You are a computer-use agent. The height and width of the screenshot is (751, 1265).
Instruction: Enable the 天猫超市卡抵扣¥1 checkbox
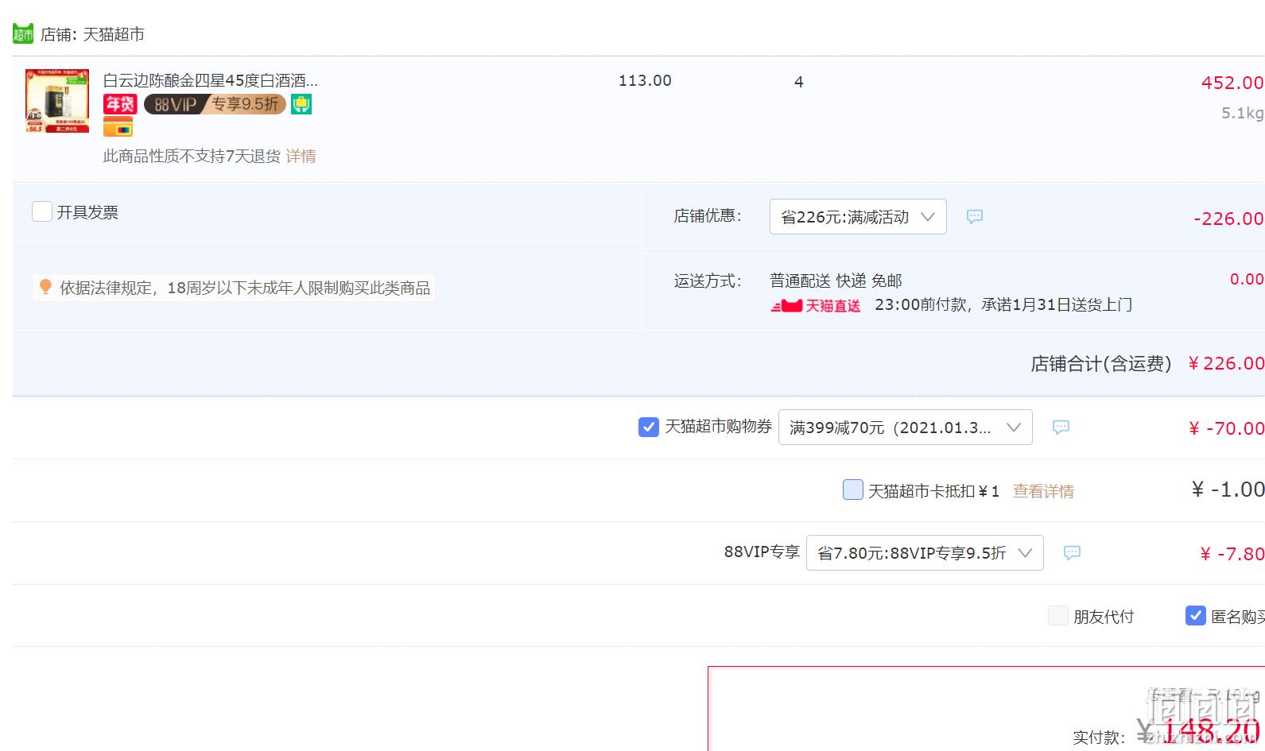[x=853, y=490]
